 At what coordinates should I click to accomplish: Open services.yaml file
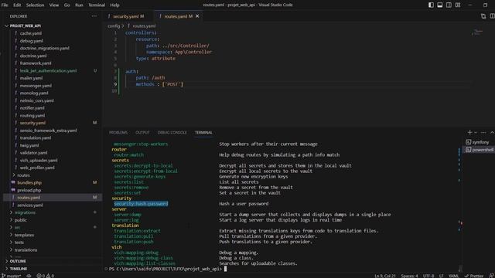pyautogui.click(x=30, y=205)
